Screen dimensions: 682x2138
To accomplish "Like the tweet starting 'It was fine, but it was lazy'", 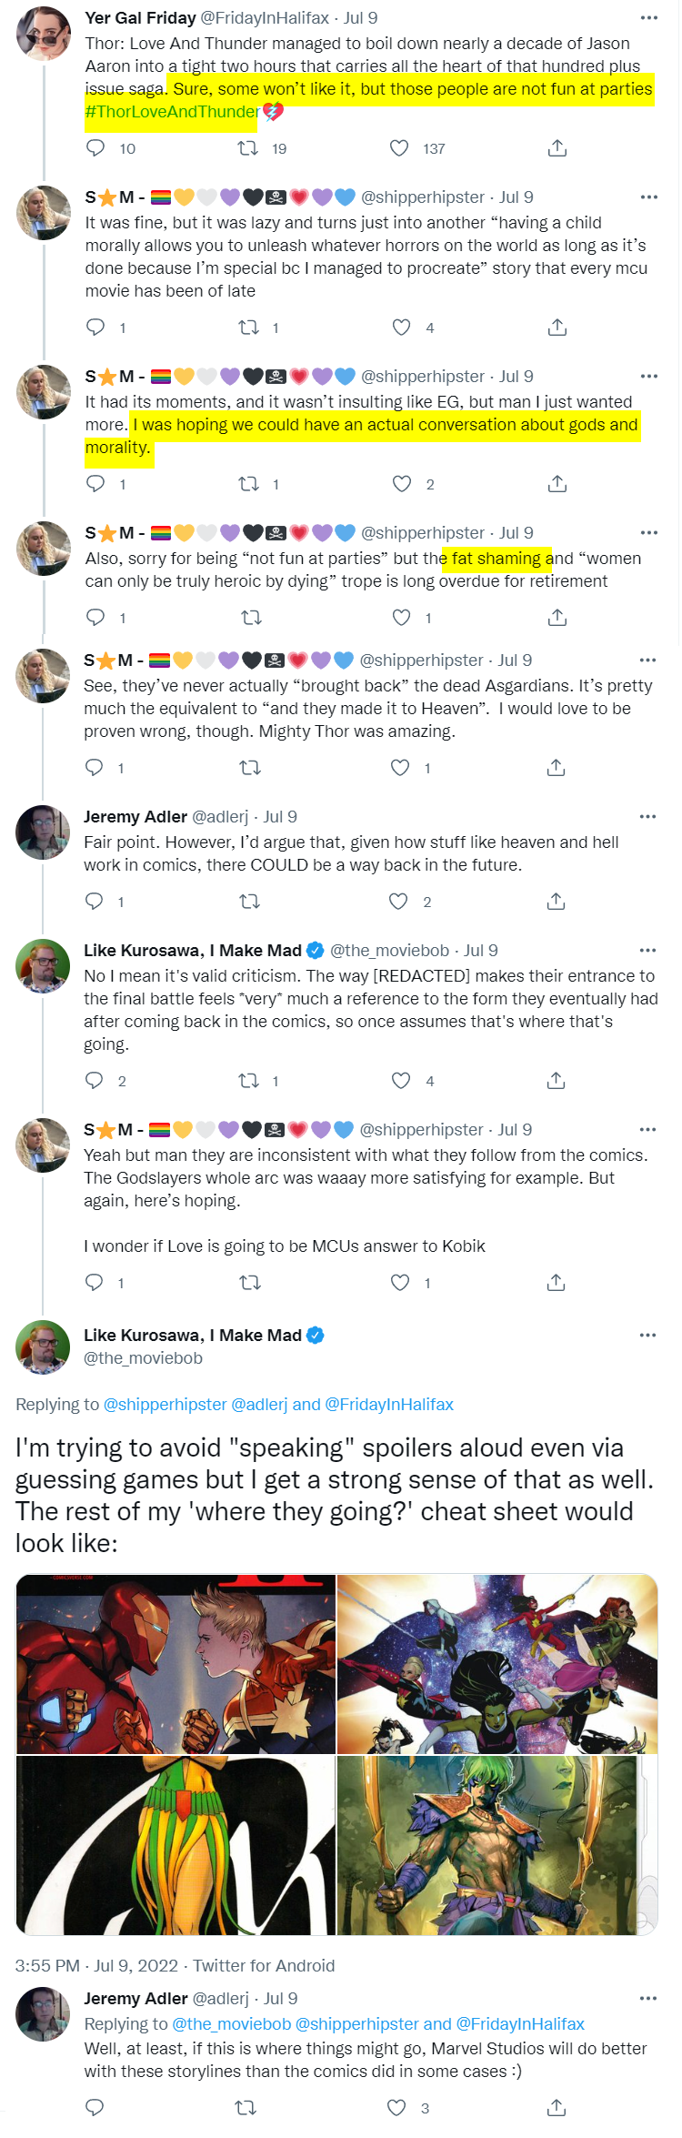I will (x=401, y=328).
